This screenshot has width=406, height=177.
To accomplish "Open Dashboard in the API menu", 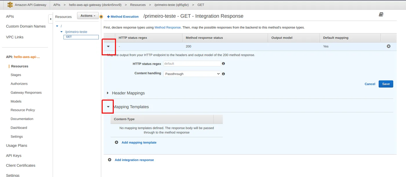I will (19, 128).
